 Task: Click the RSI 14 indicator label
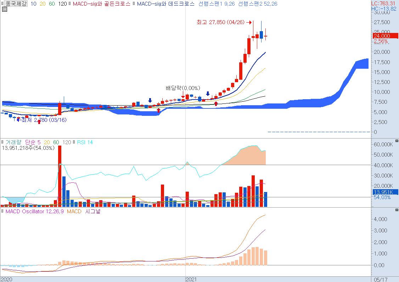pos(85,142)
